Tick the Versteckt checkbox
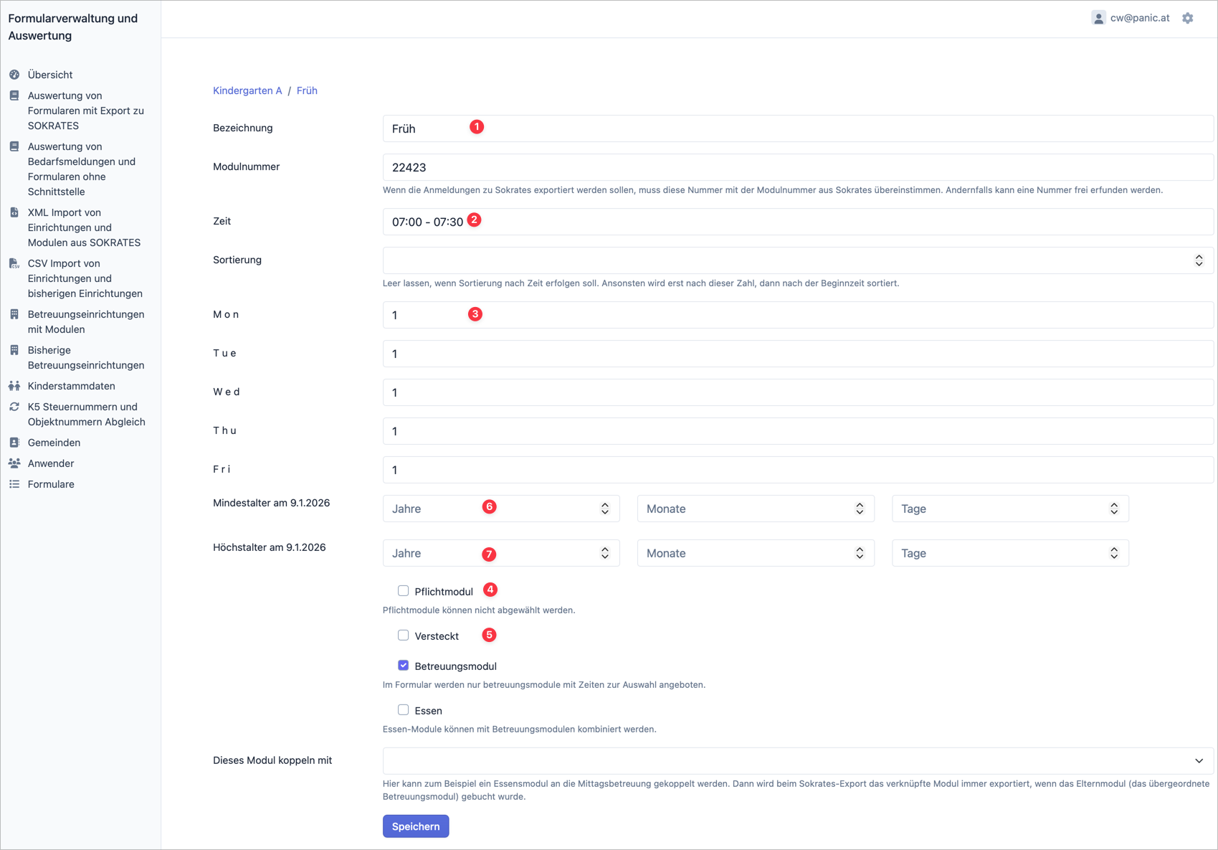Screen dimensions: 1218x850 click(404, 636)
